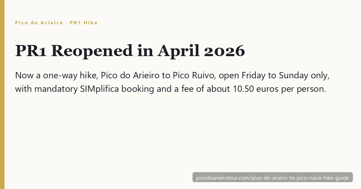The image size is (361, 189).
Task: Click the dot separator in the breadcrumb
Action: click(66, 22)
